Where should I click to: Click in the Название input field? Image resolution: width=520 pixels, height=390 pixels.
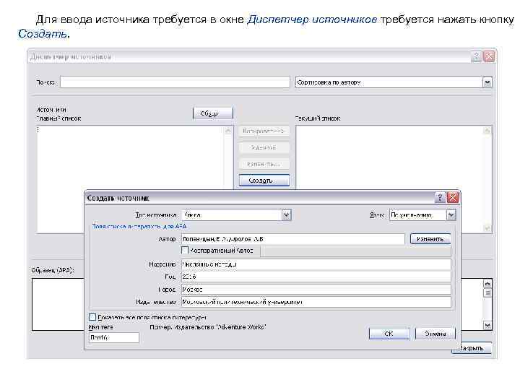click(316, 264)
